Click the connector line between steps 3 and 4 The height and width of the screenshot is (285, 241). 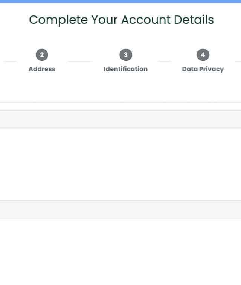click(164, 61)
